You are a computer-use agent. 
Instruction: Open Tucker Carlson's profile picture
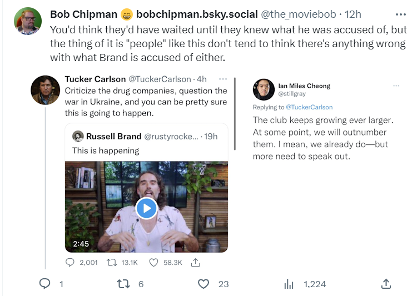click(45, 89)
